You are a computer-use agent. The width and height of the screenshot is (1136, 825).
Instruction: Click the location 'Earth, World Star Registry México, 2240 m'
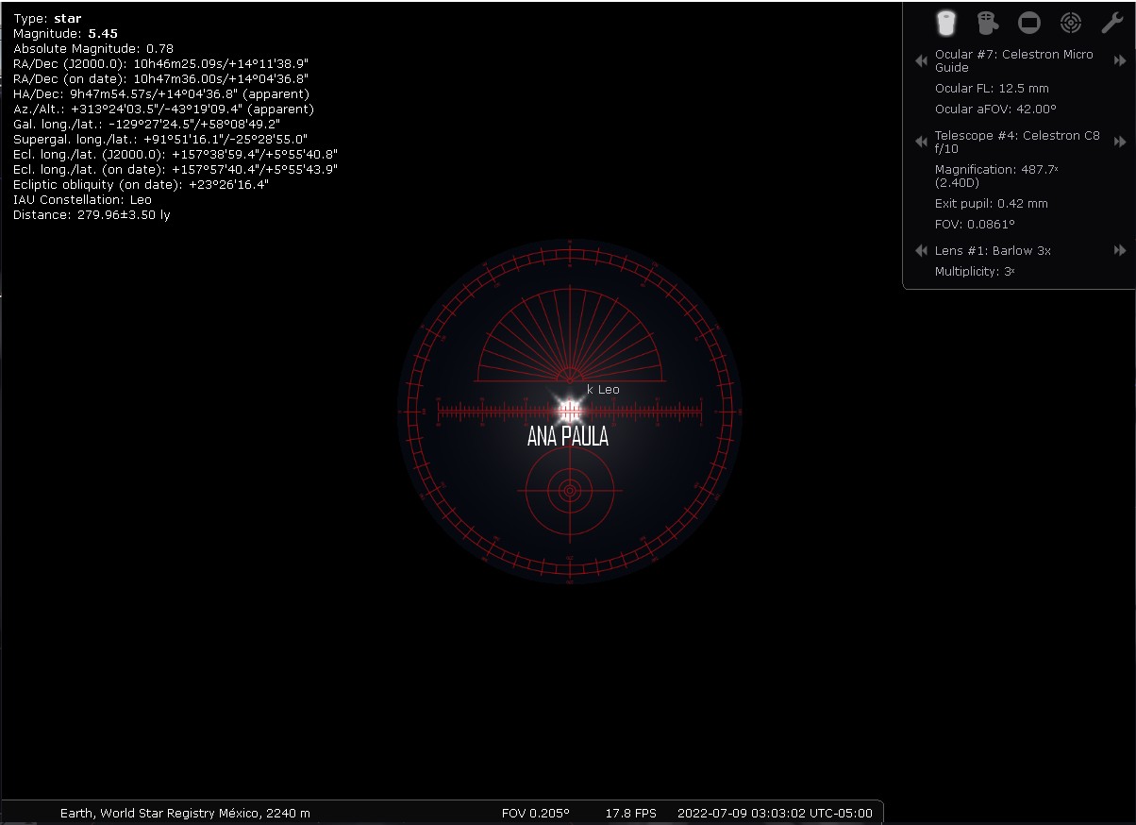(185, 813)
